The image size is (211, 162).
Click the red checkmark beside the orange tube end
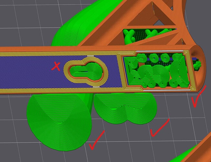point(199,96)
